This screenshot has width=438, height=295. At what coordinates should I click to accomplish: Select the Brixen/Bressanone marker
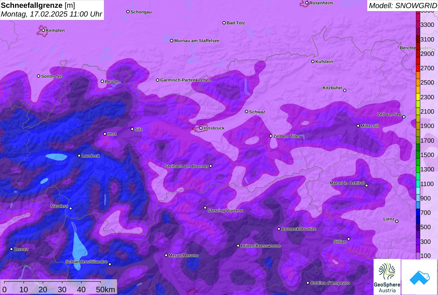(238, 246)
